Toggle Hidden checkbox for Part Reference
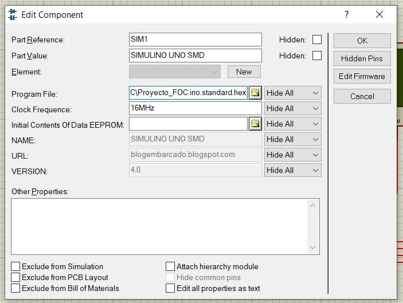The image size is (403, 303). (317, 40)
